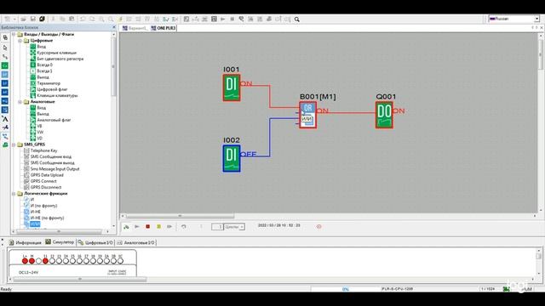This screenshot has width=545, height=306.
Task: Open the Russian language dropdown
Action: coord(536,19)
